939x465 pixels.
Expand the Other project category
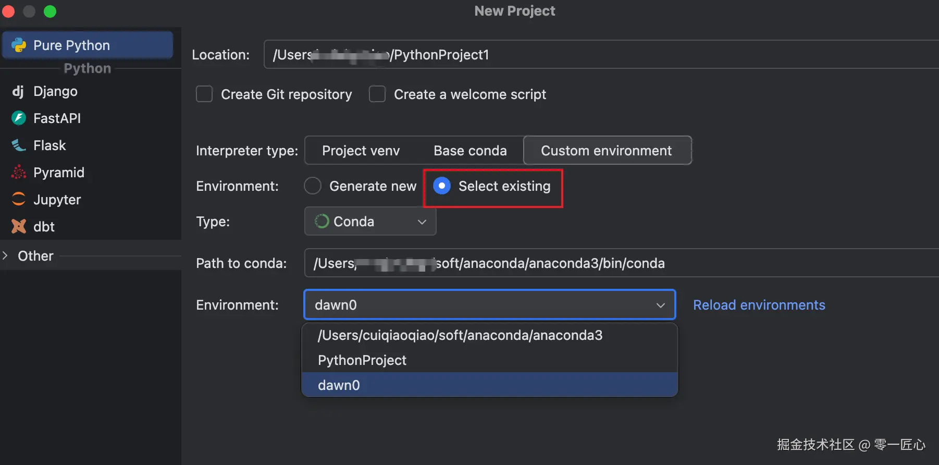tap(5, 256)
